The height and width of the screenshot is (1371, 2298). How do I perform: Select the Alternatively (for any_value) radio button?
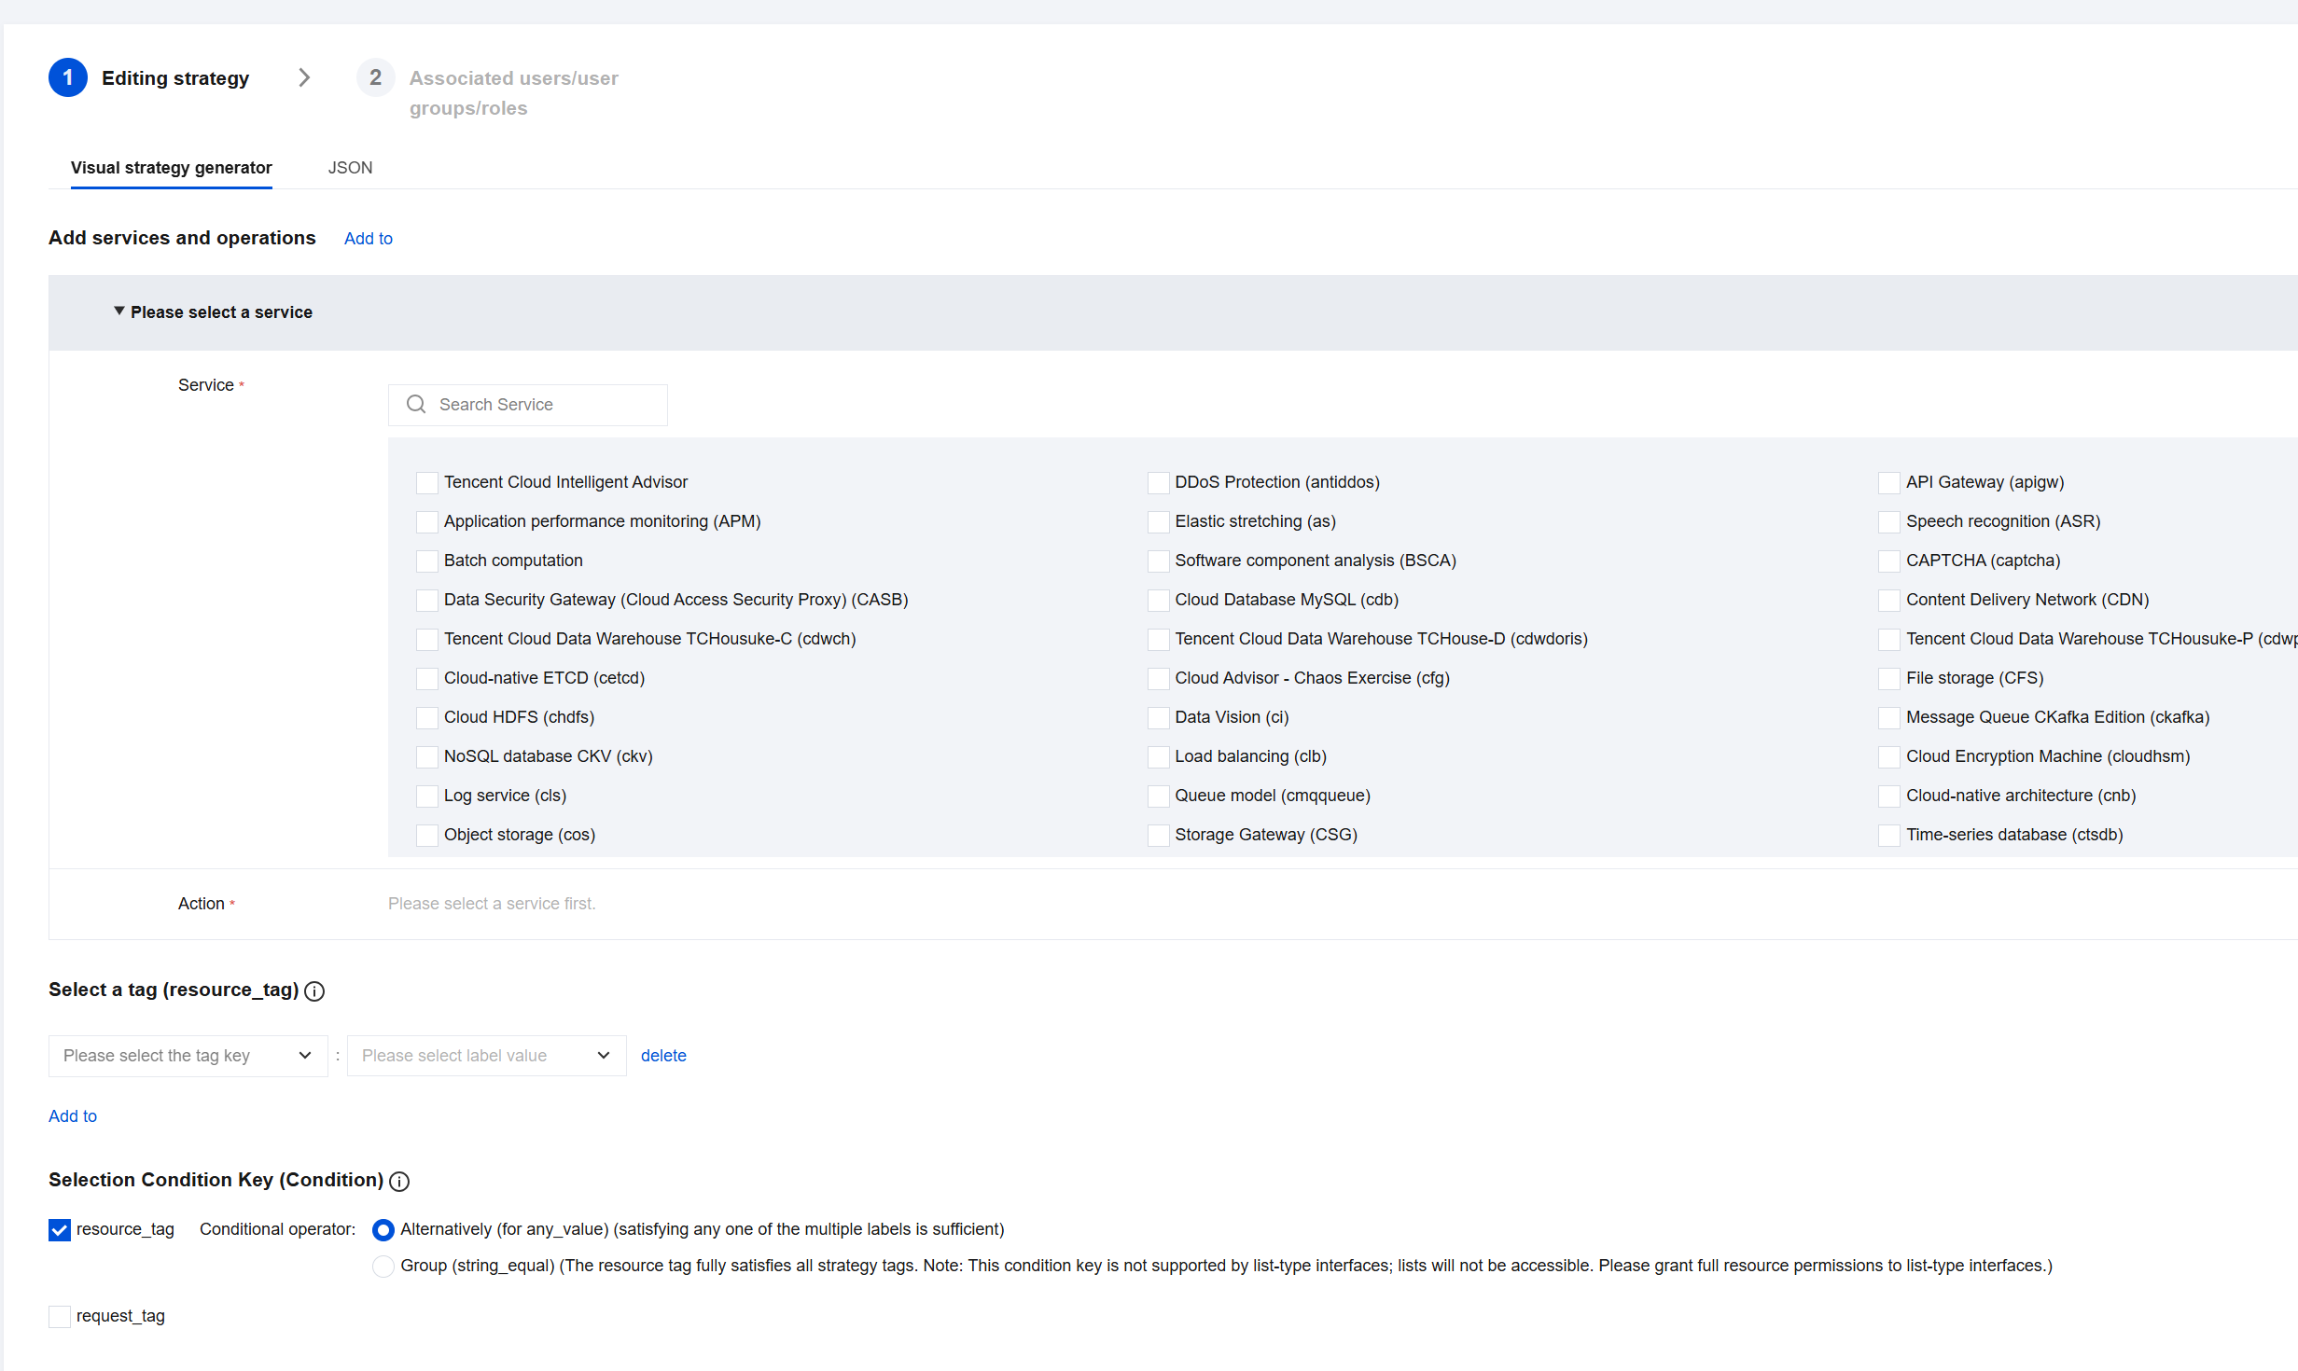(383, 1229)
